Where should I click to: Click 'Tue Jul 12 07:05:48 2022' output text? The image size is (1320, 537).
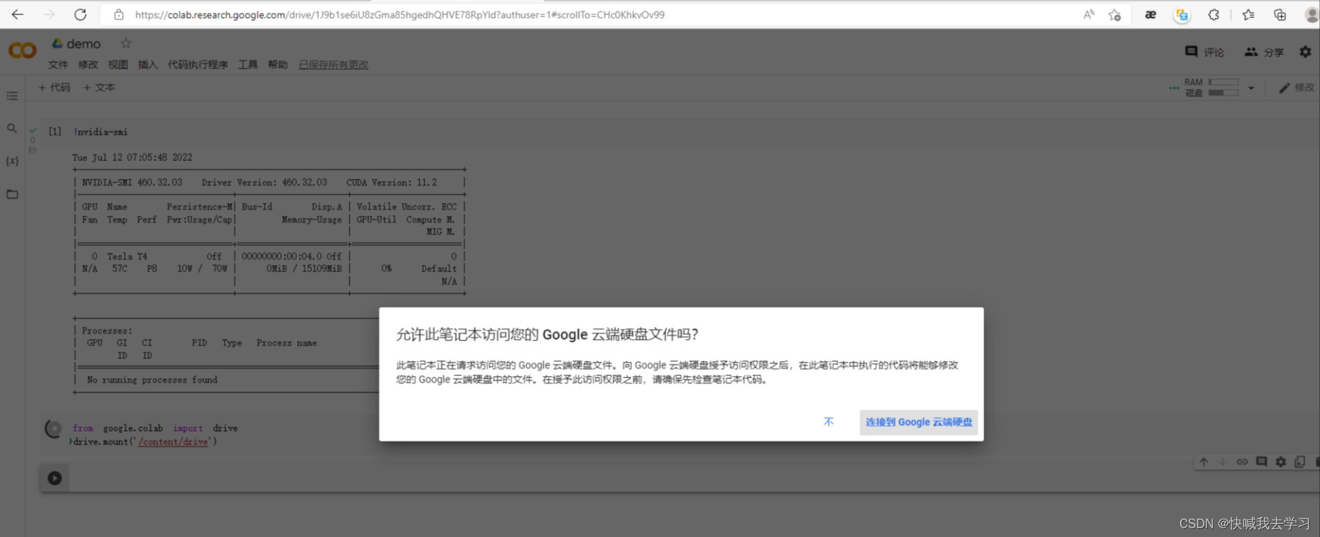coord(132,158)
